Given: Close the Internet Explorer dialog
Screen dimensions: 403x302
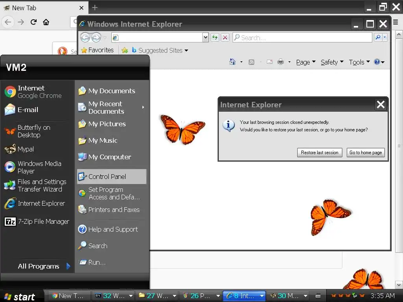Looking at the screenshot, I should pos(381,105).
